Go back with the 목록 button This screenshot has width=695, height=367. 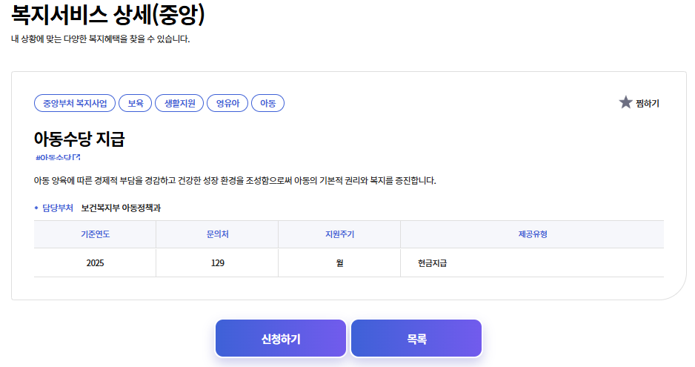tap(416, 339)
